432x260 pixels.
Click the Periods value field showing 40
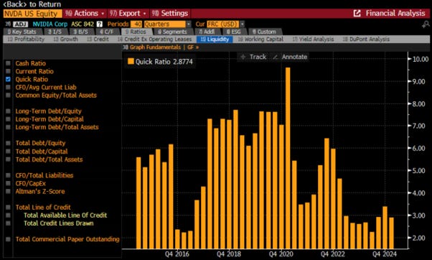click(x=136, y=24)
